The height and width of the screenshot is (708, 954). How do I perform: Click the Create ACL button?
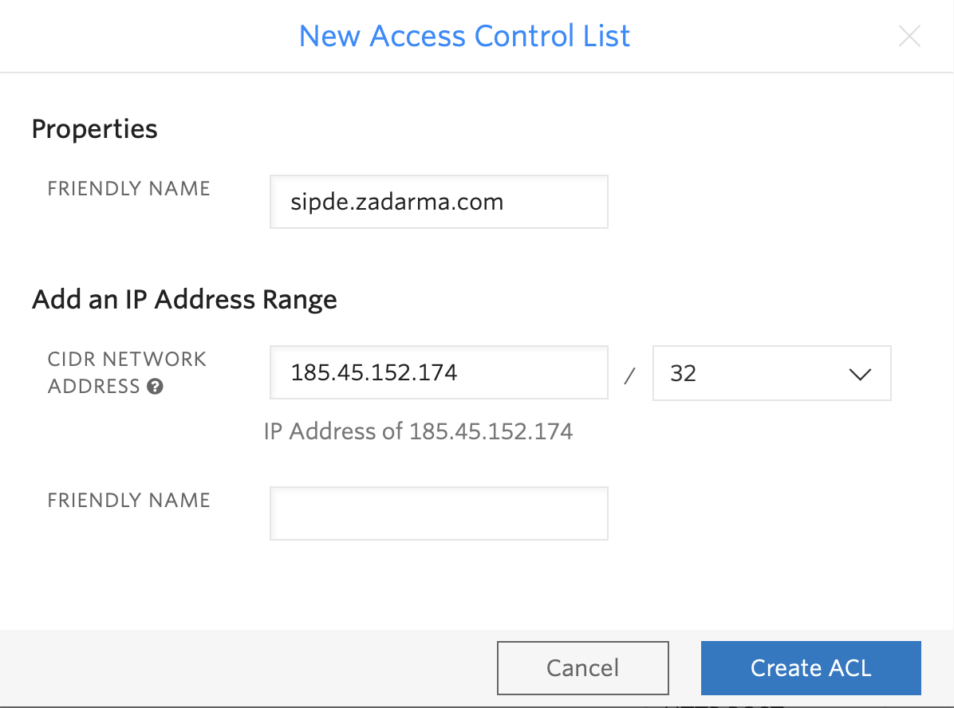tap(810, 667)
